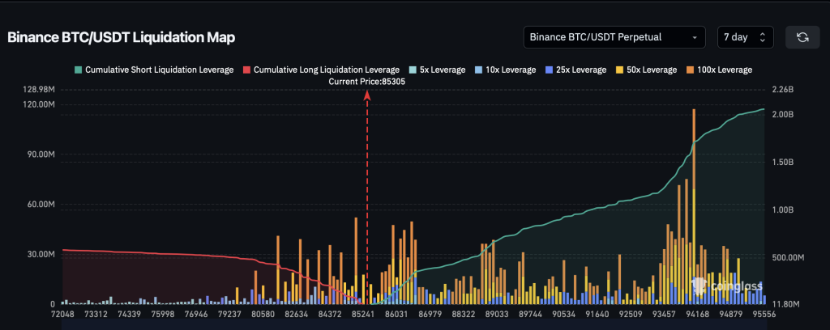Click the red Cumulative Long legend marker

pyautogui.click(x=246, y=70)
